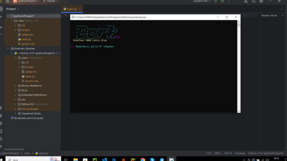This screenshot has width=287, height=161.
Task: Start debugging with the bug icon
Action: tap(222, 1)
